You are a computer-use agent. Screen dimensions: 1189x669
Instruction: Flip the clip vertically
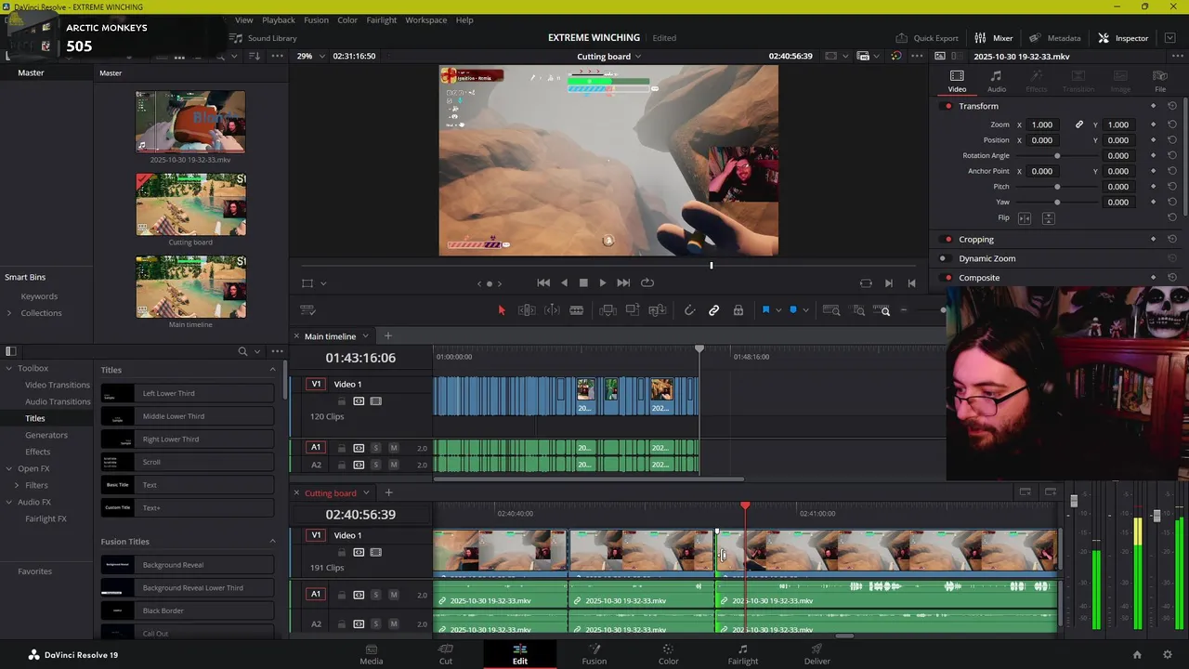coord(1048,218)
